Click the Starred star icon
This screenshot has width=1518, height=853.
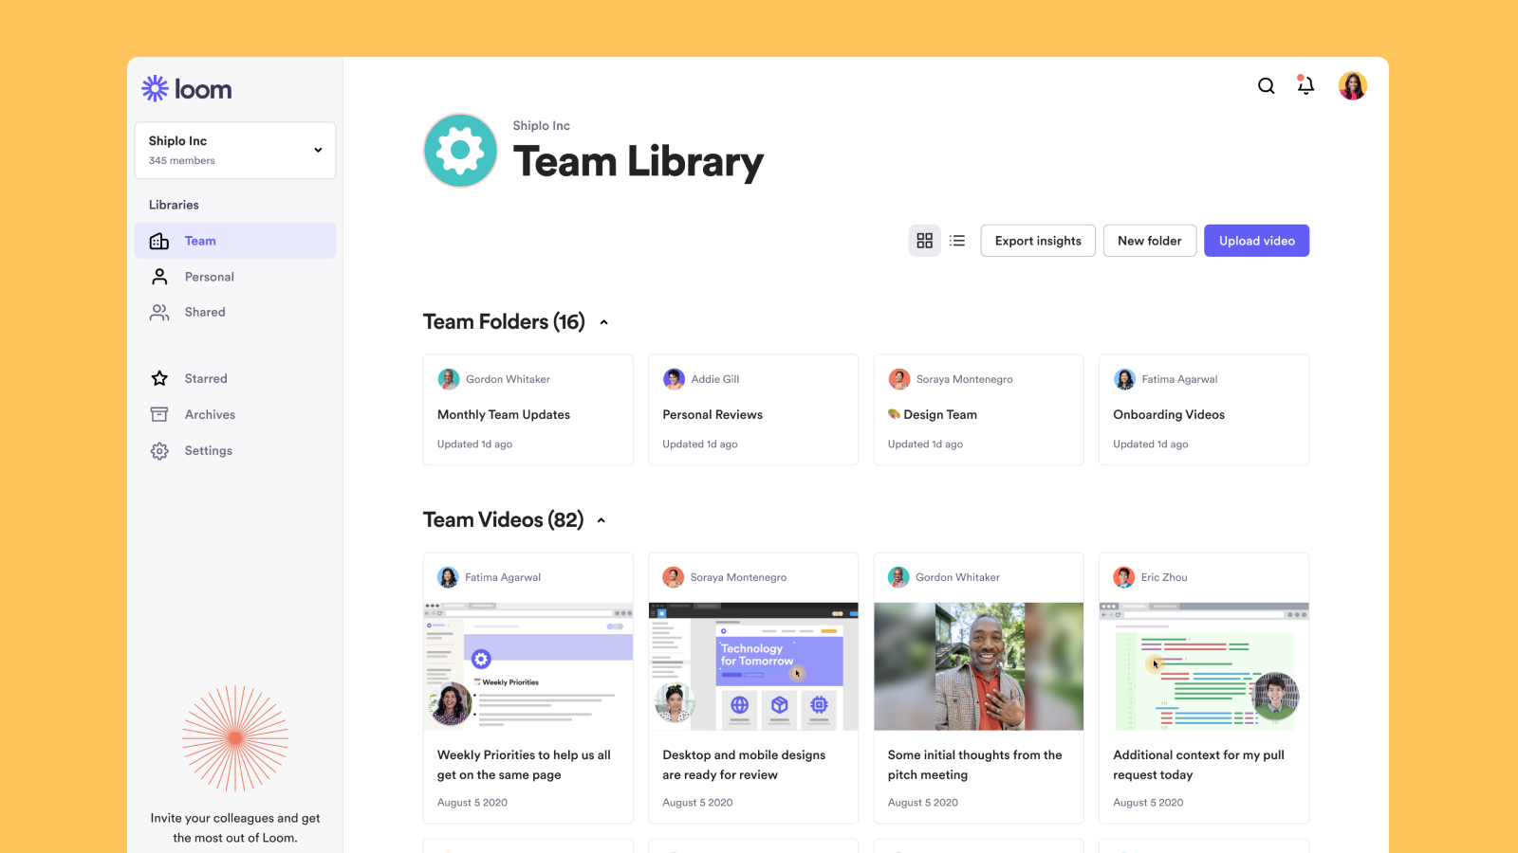click(159, 378)
